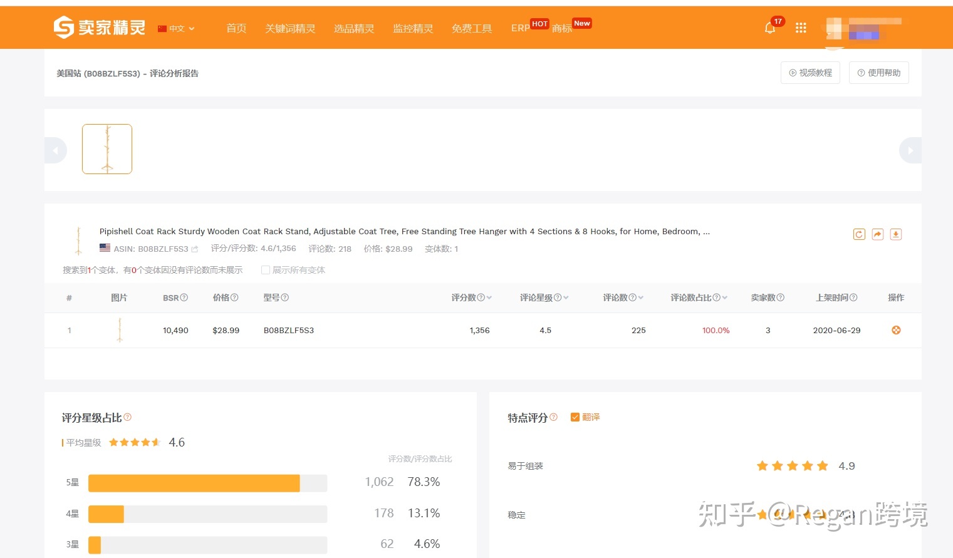Click help icon beside 评分星级占比
Viewport: 953px width, 558px height.
coord(128,417)
